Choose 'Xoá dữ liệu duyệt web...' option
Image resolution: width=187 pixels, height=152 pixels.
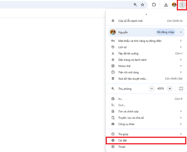tap(132, 79)
